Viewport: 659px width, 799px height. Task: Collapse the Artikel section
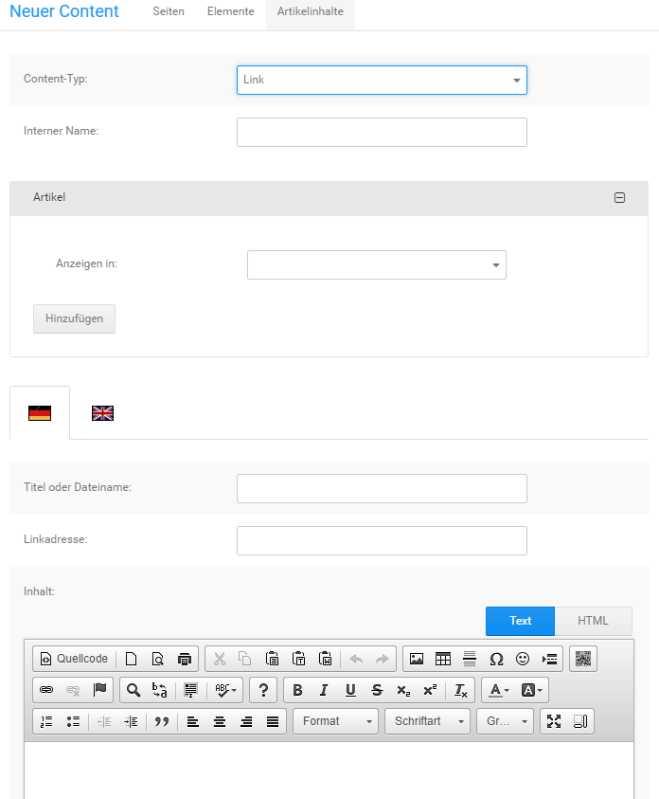pyautogui.click(x=620, y=197)
